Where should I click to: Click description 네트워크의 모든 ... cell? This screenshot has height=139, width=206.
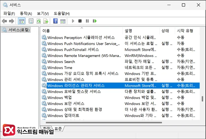click(x=140, y=67)
